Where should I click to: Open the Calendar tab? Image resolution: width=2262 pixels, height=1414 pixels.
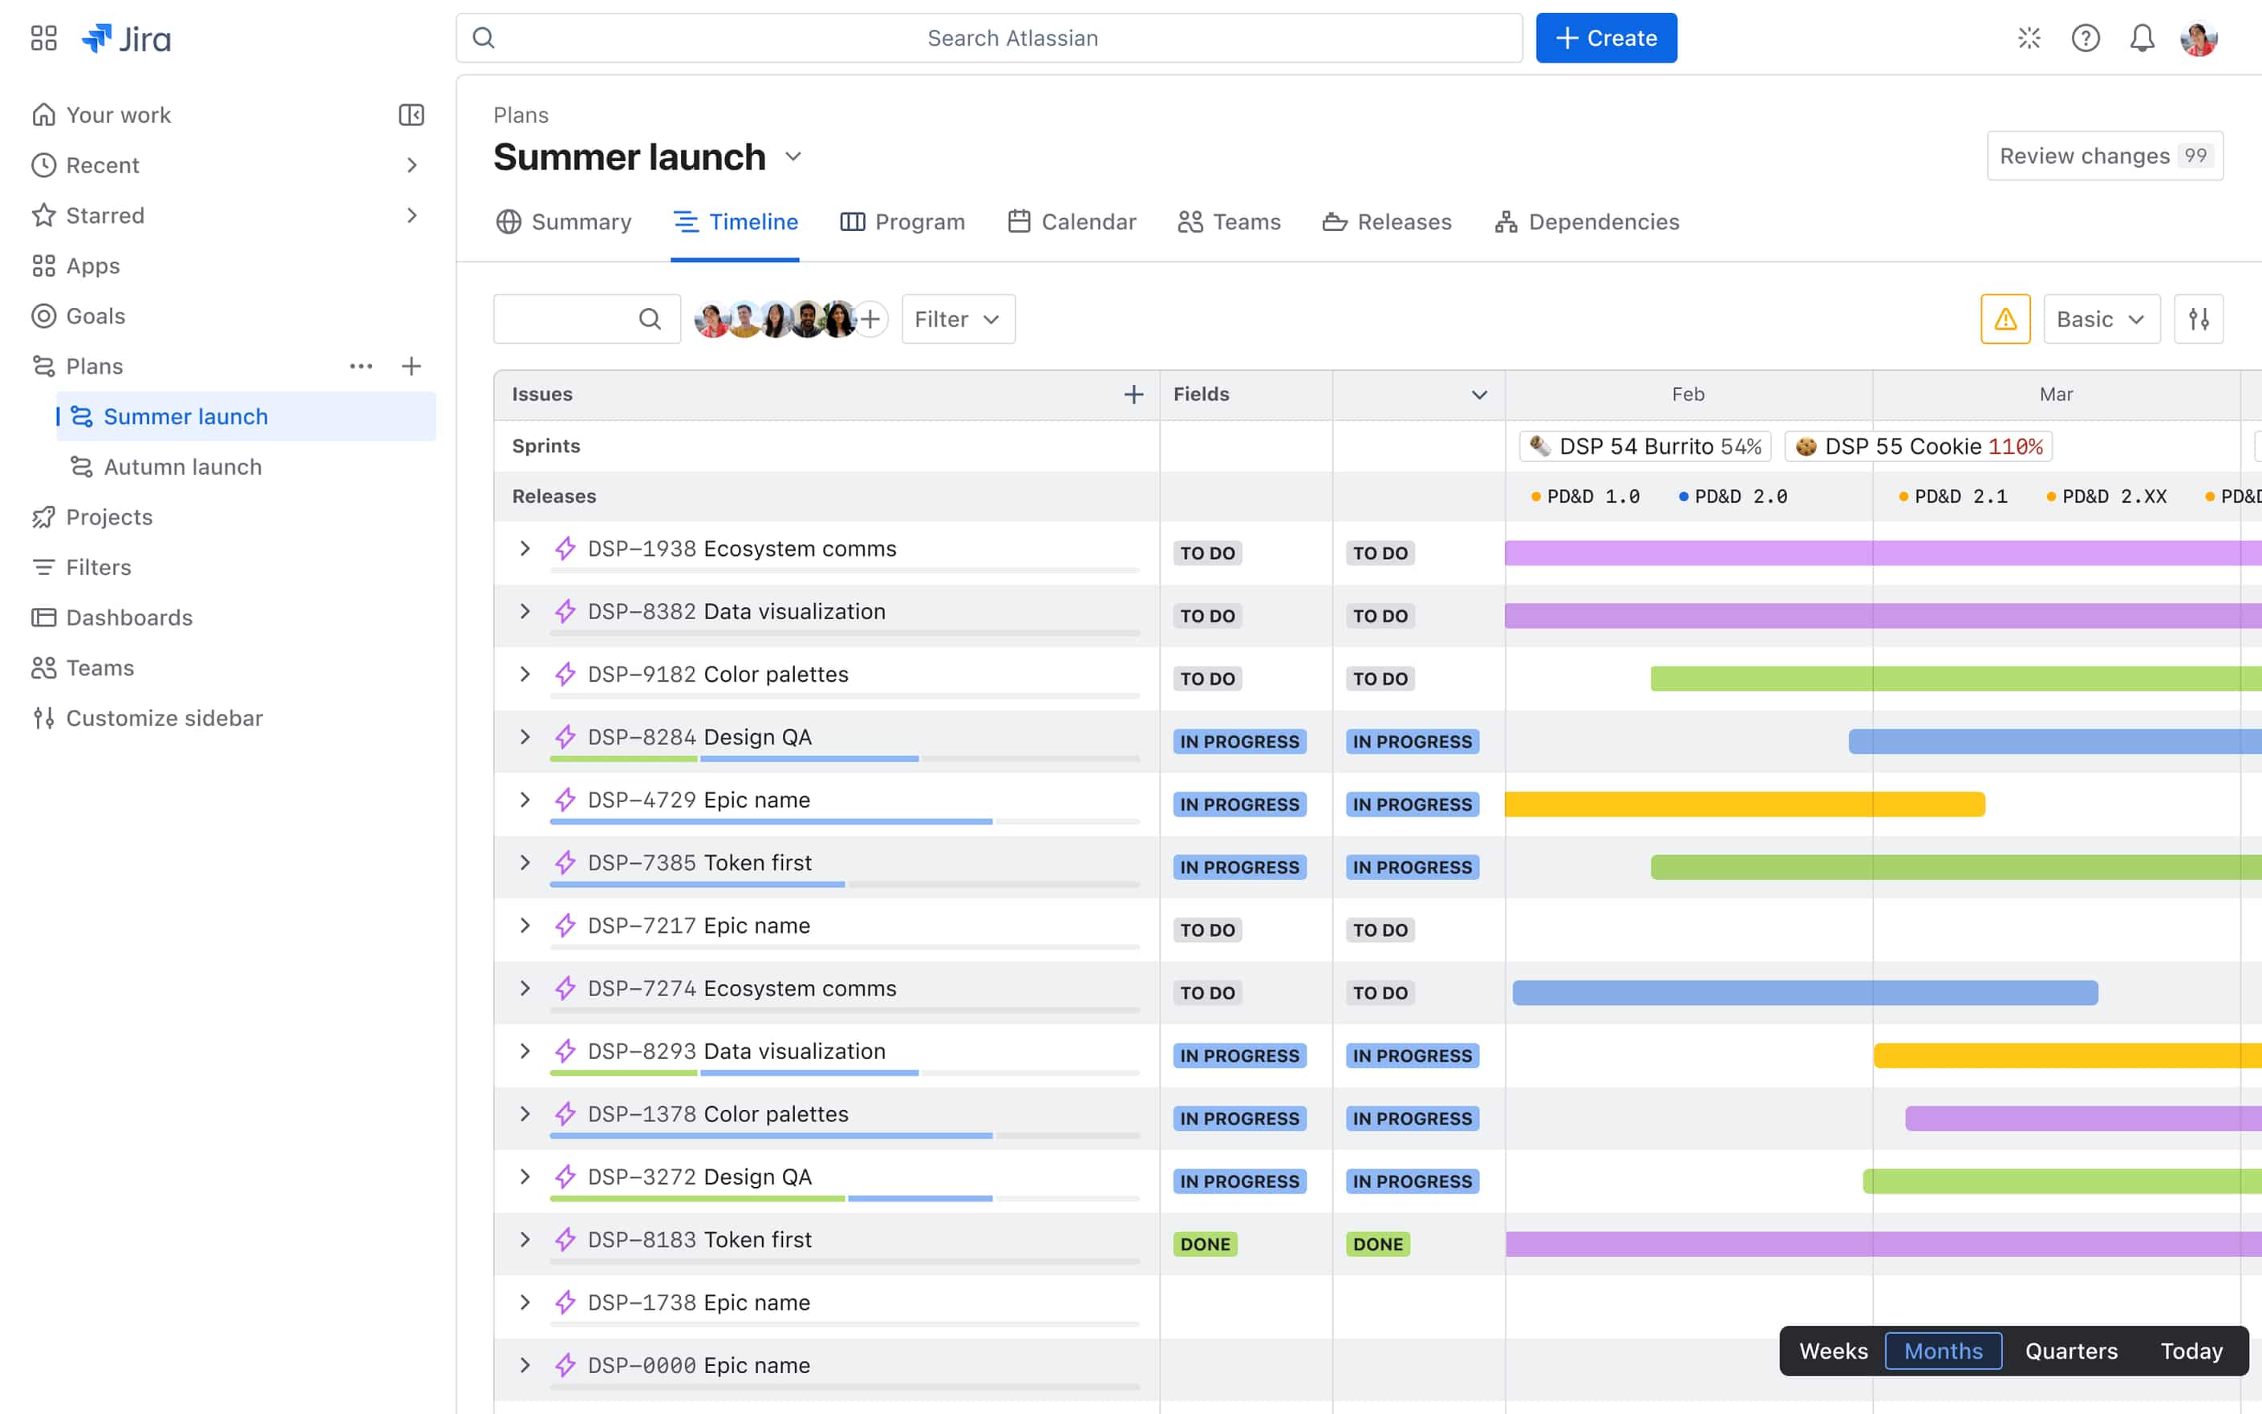(x=1072, y=221)
